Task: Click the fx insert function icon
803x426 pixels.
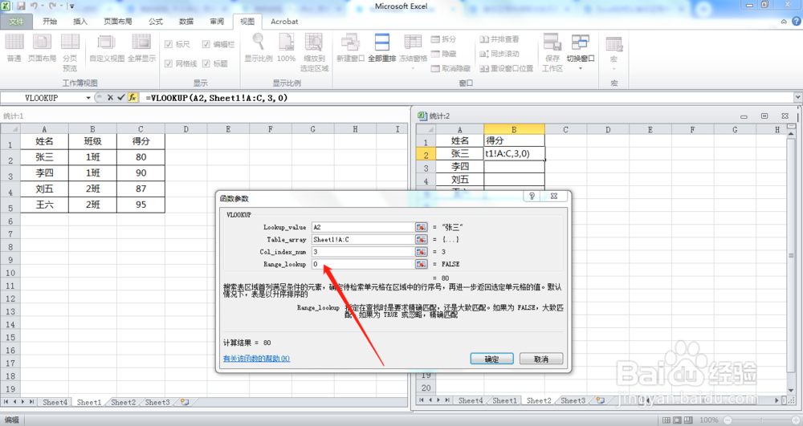Action: (x=132, y=97)
